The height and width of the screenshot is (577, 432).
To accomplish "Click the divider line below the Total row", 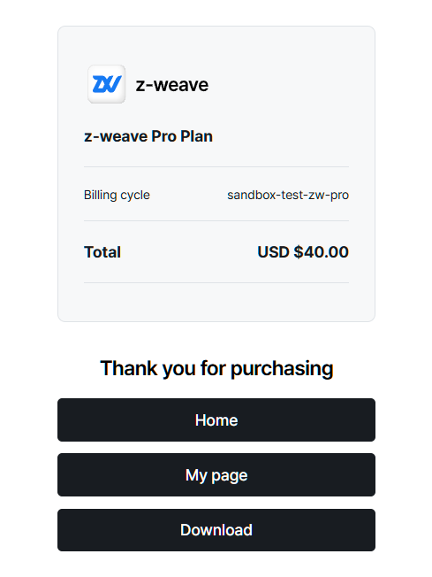I will click(216, 282).
